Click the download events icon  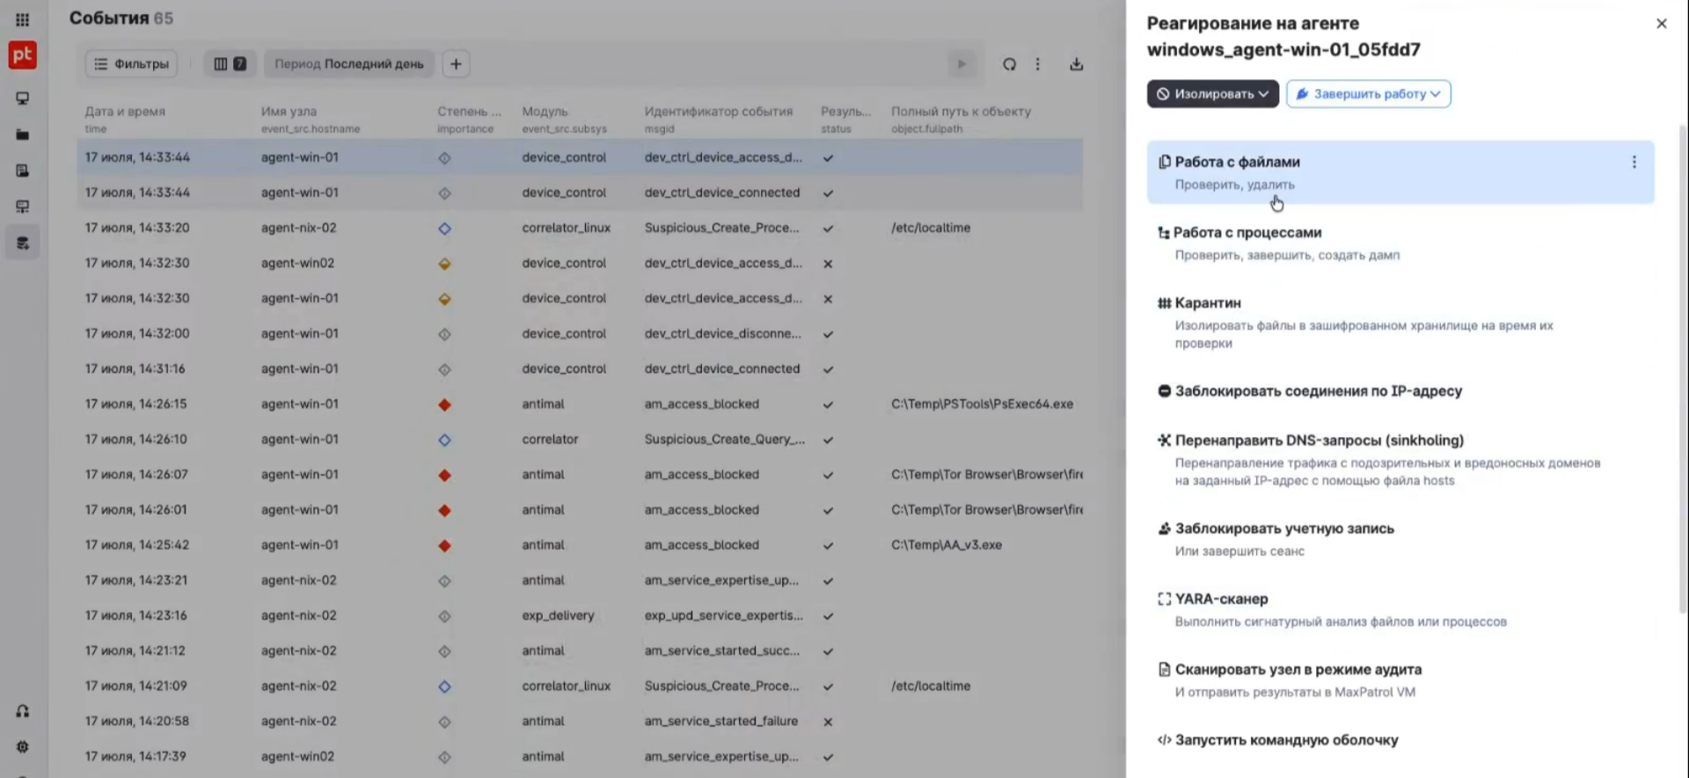[1076, 64]
